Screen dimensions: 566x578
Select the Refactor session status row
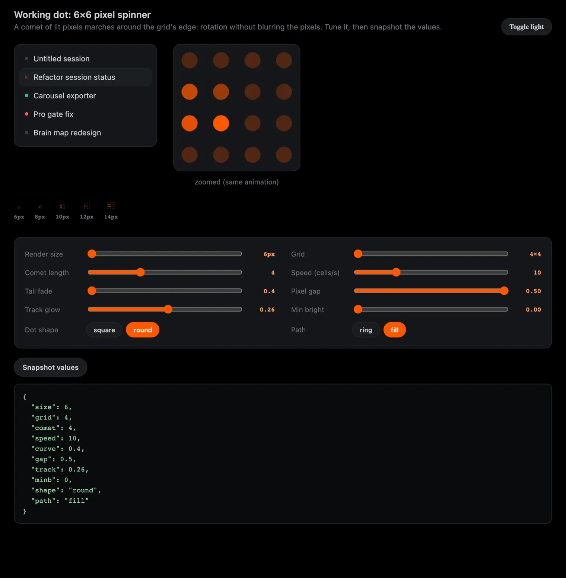pos(86,77)
